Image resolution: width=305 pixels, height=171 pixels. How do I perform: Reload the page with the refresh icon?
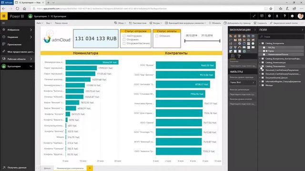pyautogui.click(x=18, y=9)
